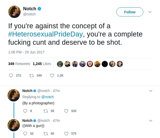Open the @notch link after "Replying to"

(48, 97)
